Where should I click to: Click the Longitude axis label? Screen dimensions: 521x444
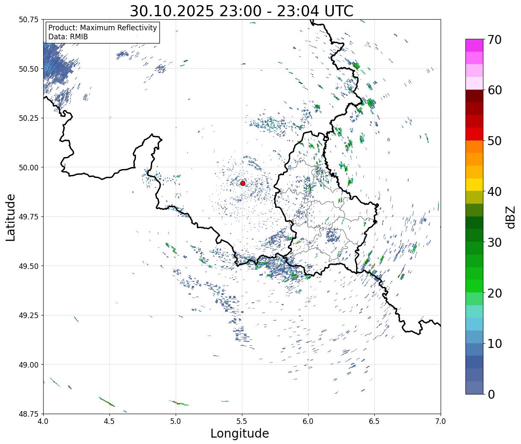tap(240, 433)
